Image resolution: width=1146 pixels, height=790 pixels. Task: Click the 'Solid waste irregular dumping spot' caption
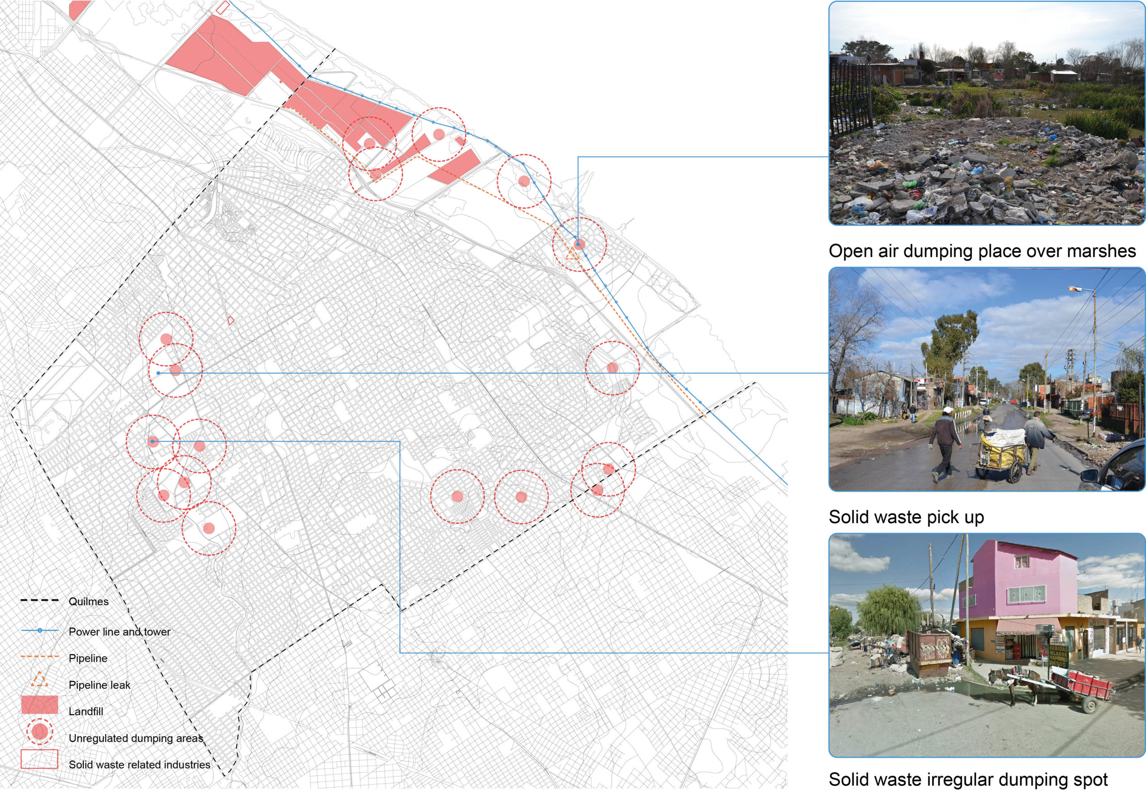tap(968, 779)
